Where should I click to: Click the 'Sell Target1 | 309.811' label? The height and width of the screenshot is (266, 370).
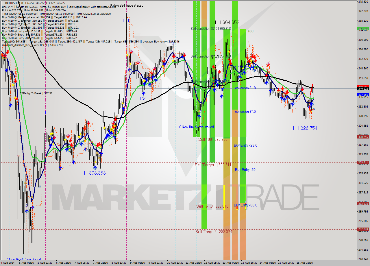point(213,165)
